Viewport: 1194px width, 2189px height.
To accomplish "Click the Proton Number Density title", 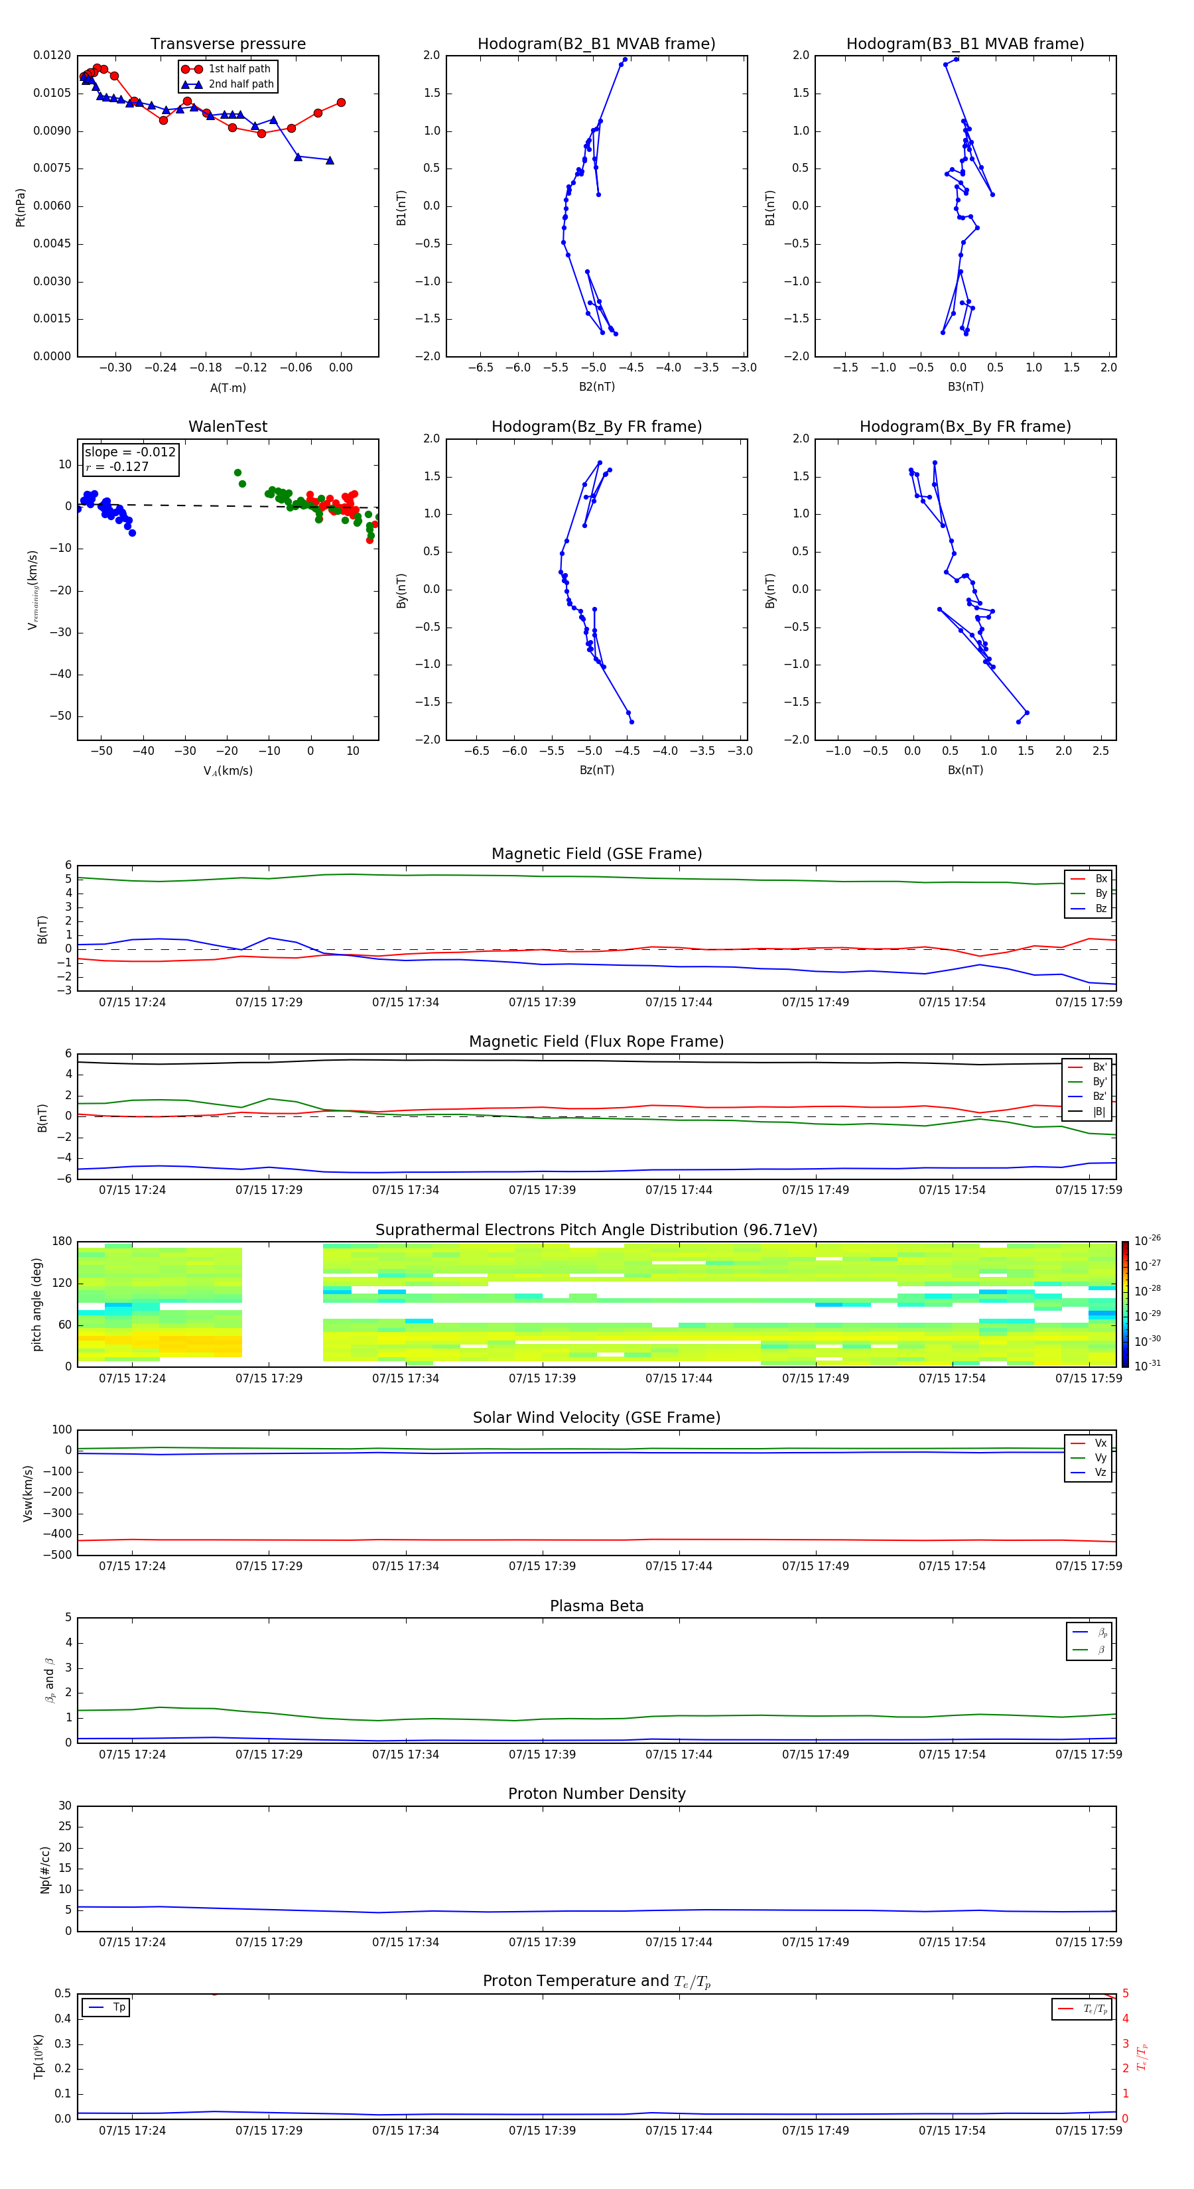I will [x=596, y=1794].
